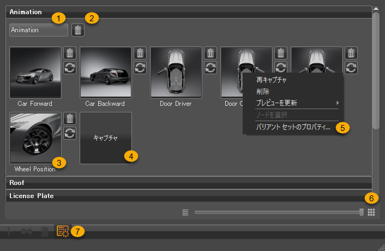
Task: Click the キャプチャ capture tile
Action: [x=106, y=138]
